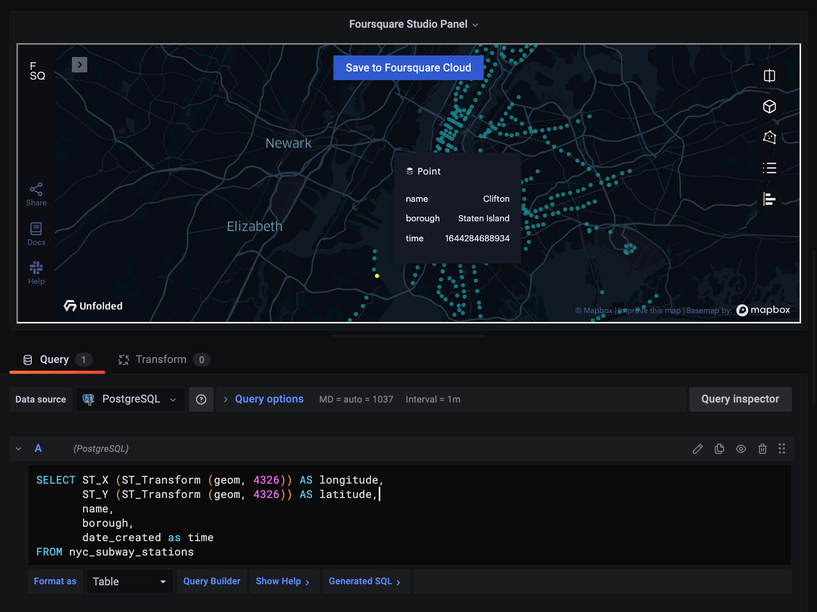Screen dimensions: 817x612
Task: Delete query A with the trash icon
Action: click(763, 449)
